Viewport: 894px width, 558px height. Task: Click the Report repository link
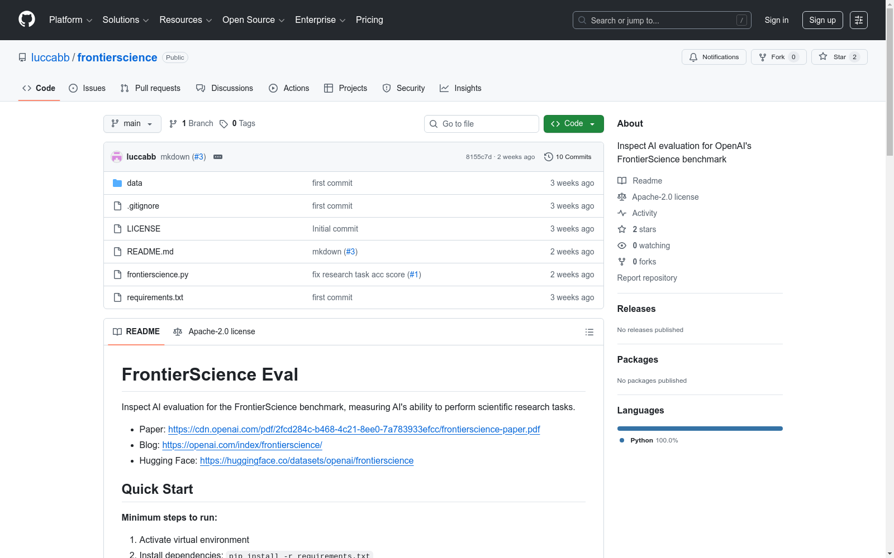[647, 278]
